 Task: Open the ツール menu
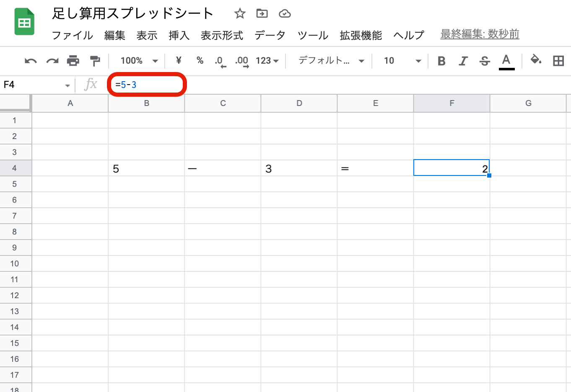click(x=313, y=35)
